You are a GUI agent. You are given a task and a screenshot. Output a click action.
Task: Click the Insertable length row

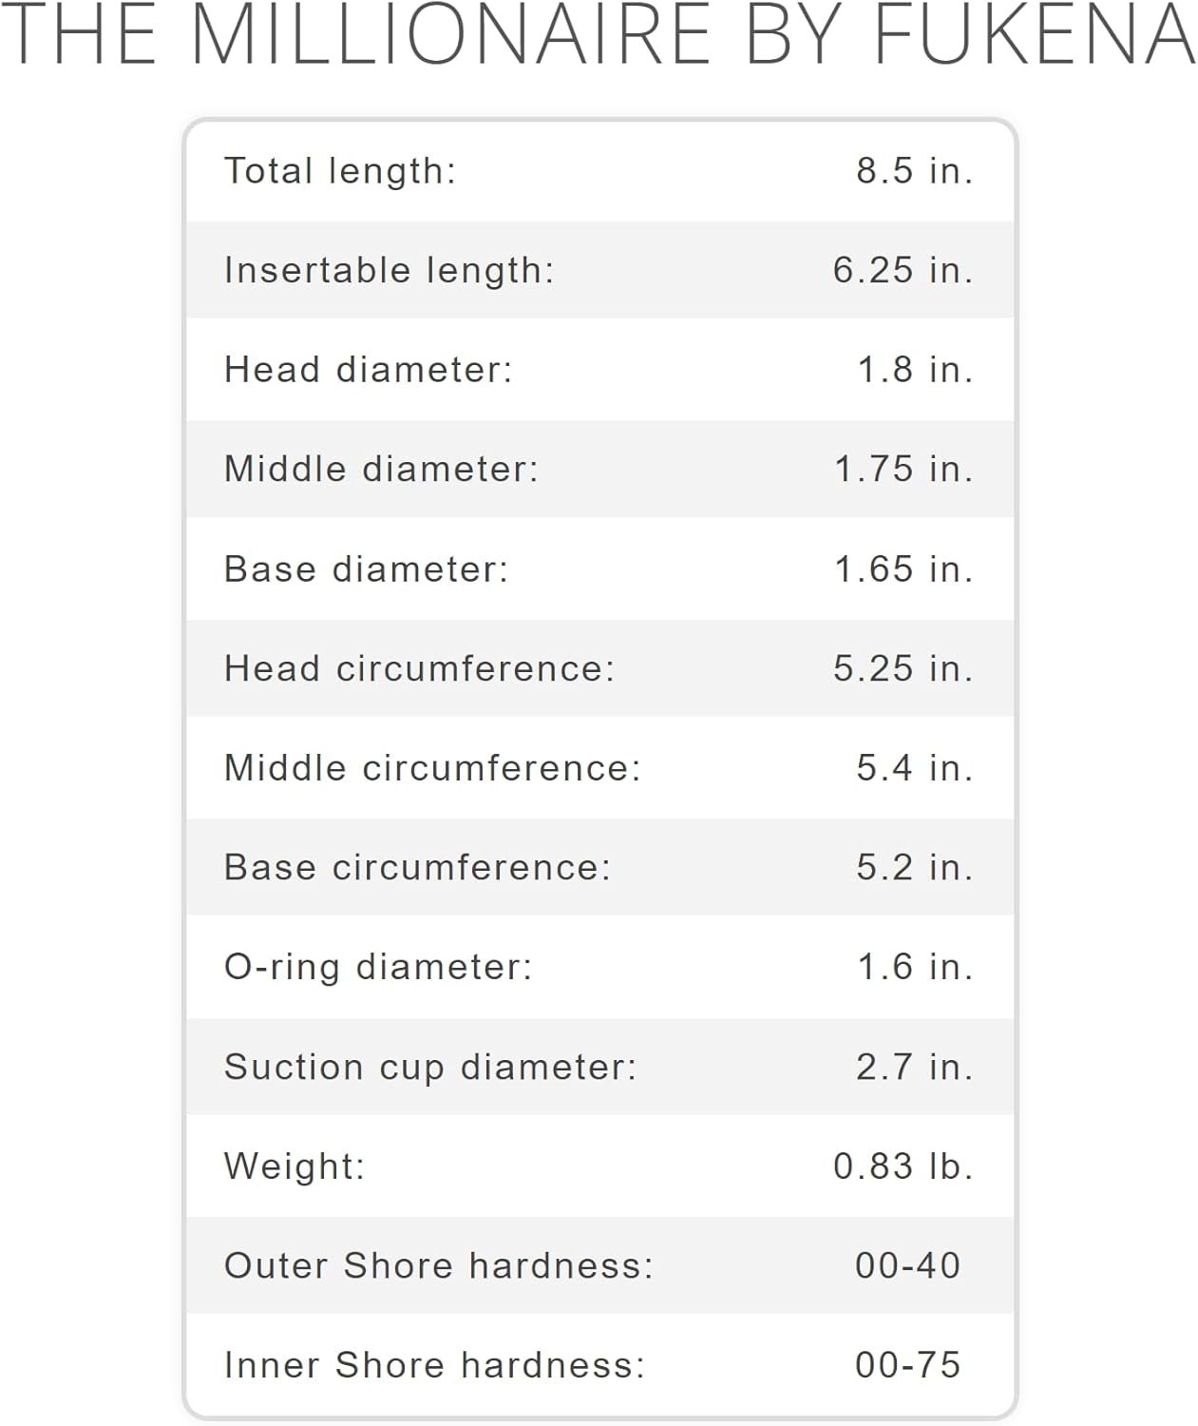(x=600, y=270)
